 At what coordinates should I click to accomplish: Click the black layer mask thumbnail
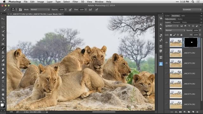[191, 42]
